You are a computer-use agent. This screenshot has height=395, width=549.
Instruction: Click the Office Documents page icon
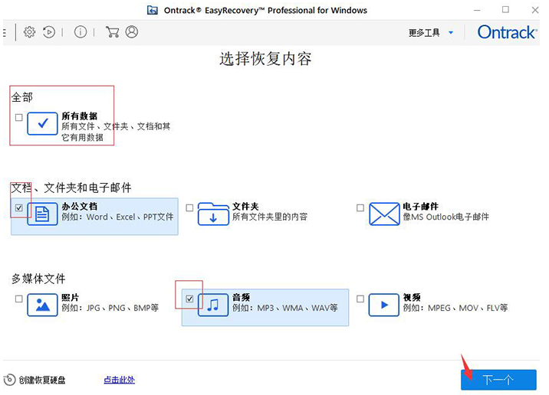point(42,214)
